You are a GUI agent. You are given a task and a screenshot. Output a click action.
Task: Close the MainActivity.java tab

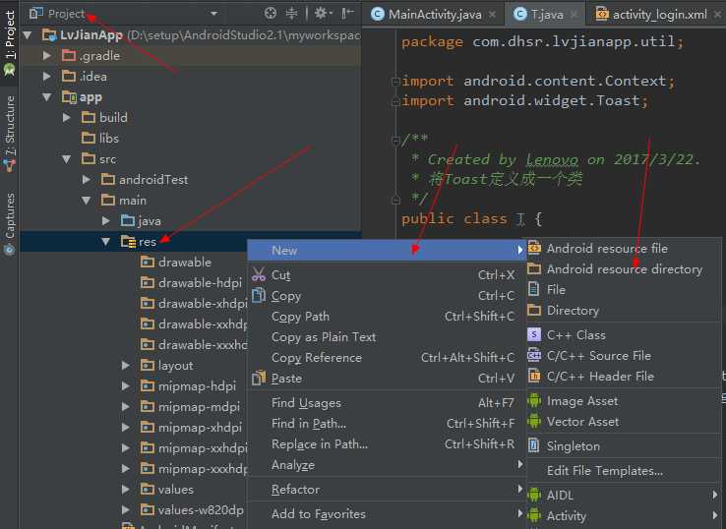492,15
